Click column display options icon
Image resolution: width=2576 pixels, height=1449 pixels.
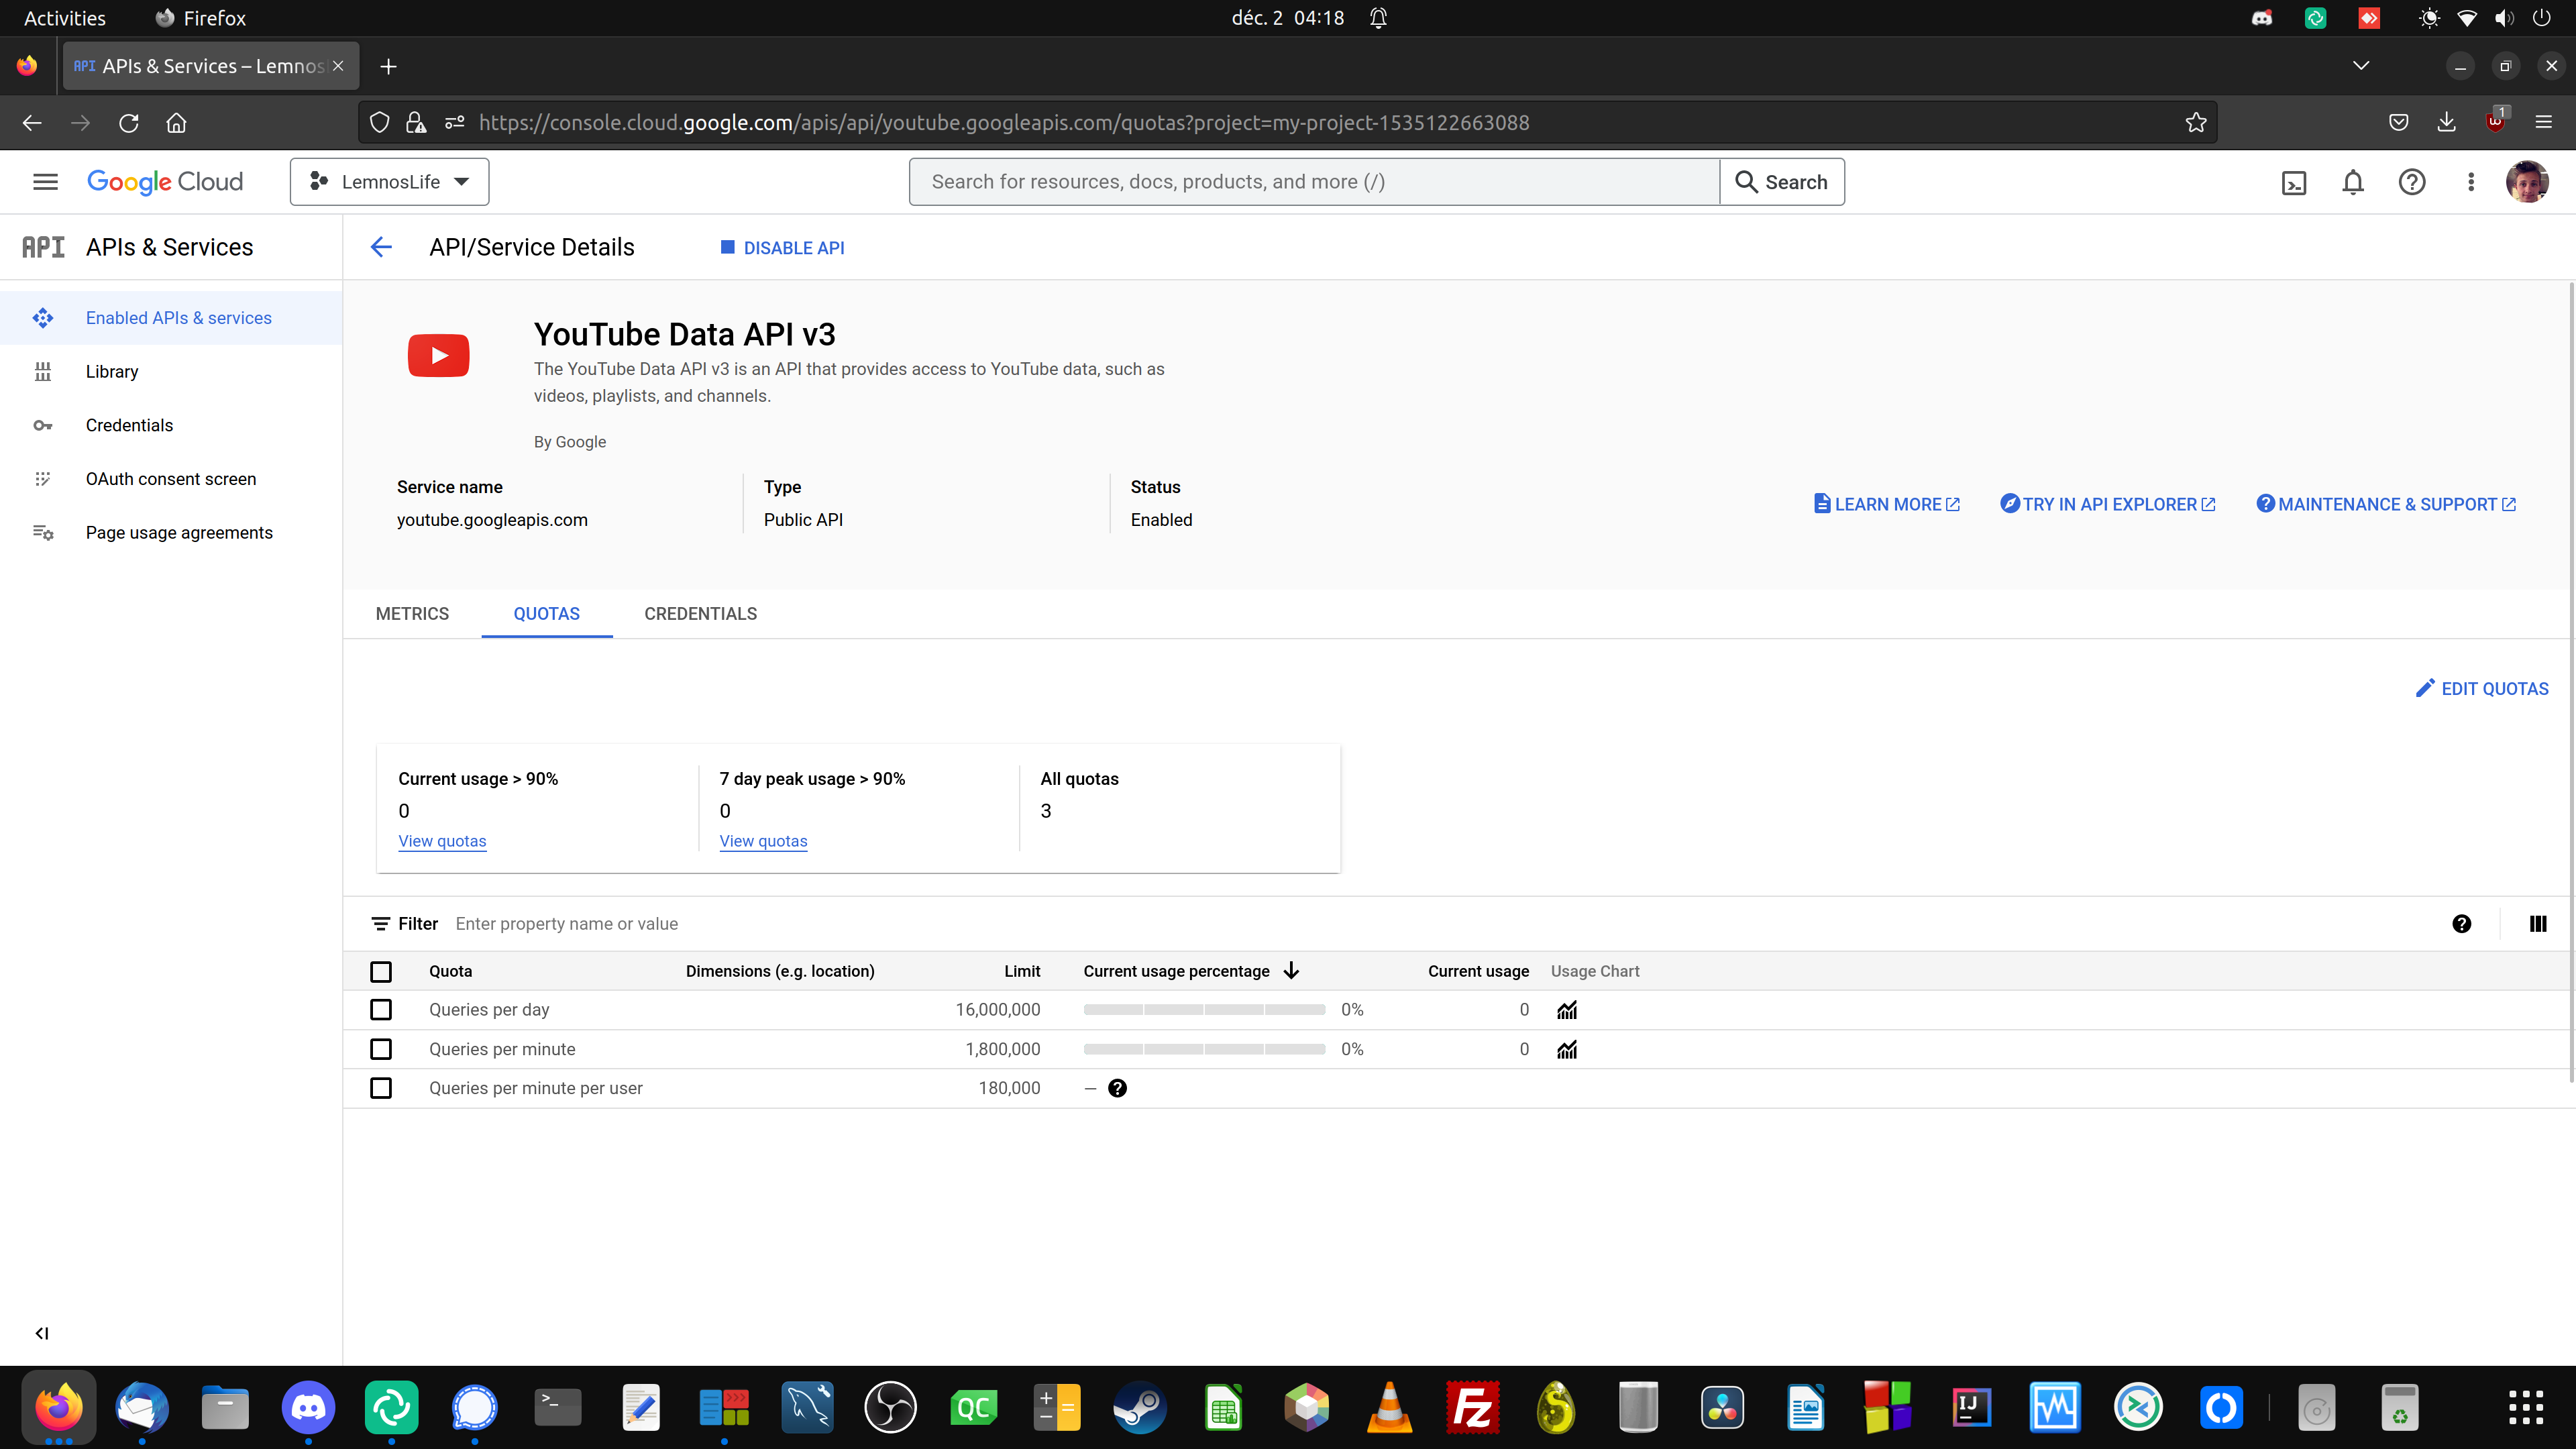[x=2537, y=924]
